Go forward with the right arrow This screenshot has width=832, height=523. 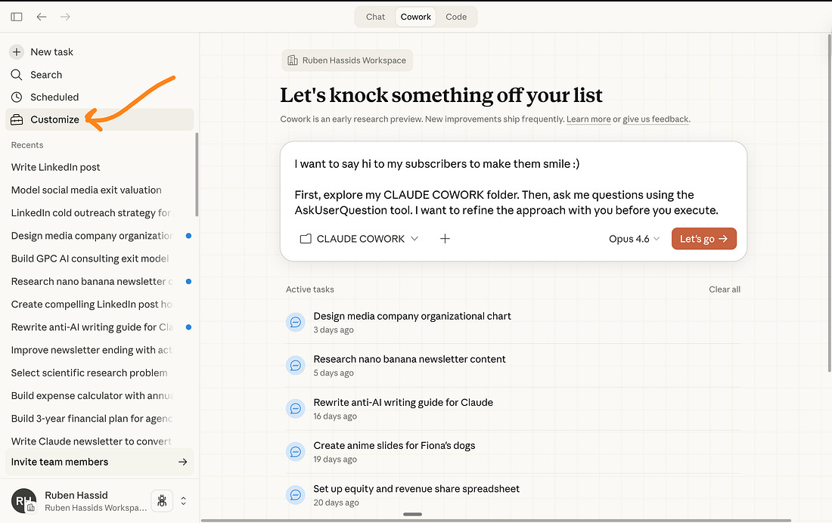pyautogui.click(x=65, y=17)
